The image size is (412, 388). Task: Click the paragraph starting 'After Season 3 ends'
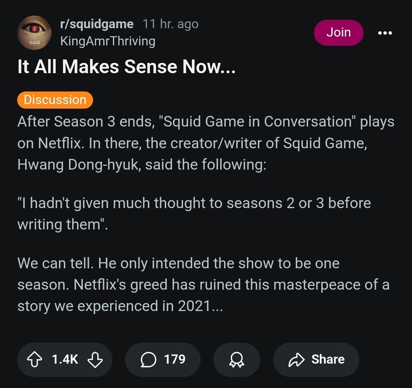206,143
